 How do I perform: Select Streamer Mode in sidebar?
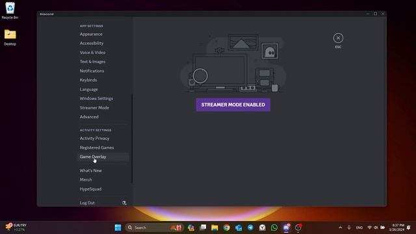pos(94,108)
